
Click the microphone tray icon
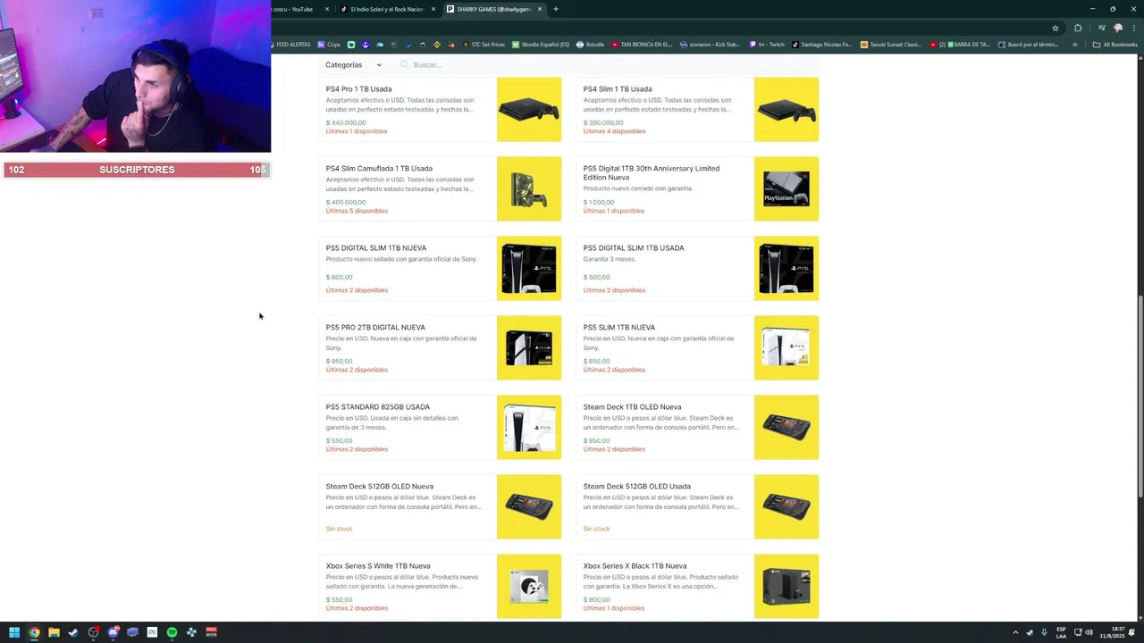tap(1044, 632)
